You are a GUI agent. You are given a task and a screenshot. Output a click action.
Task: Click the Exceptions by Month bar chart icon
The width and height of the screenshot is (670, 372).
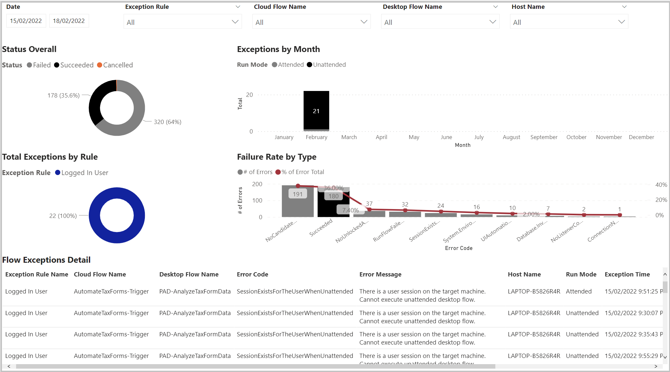pyautogui.click(x=317, y=110)
